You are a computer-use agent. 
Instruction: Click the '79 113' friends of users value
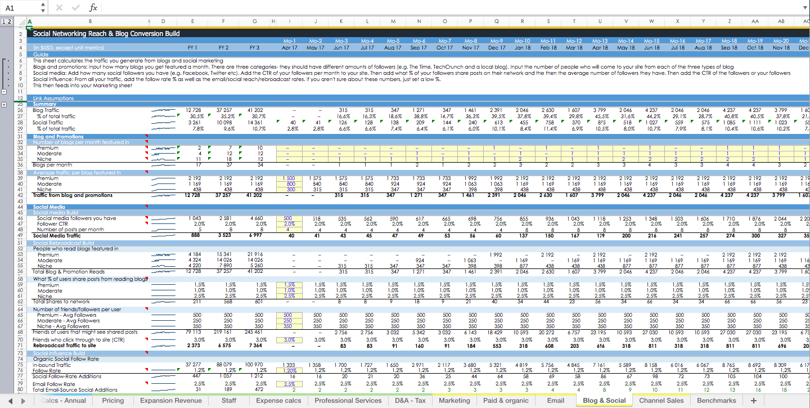[x=192, y=332]
